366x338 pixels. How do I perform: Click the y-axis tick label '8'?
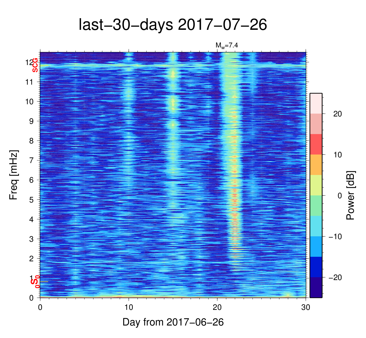[x=31, y=141]
